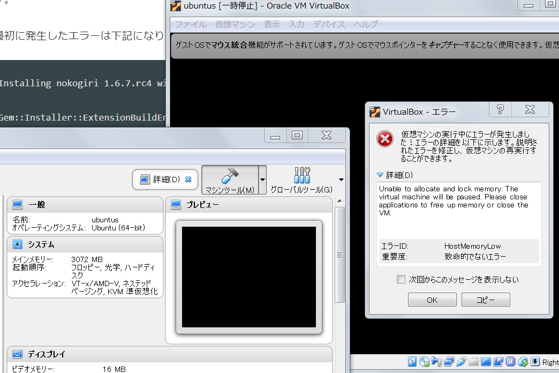The image size is (559, 373).
Task: Click the '3072 MB' main memory value
Action: click(x=87, y=259)
